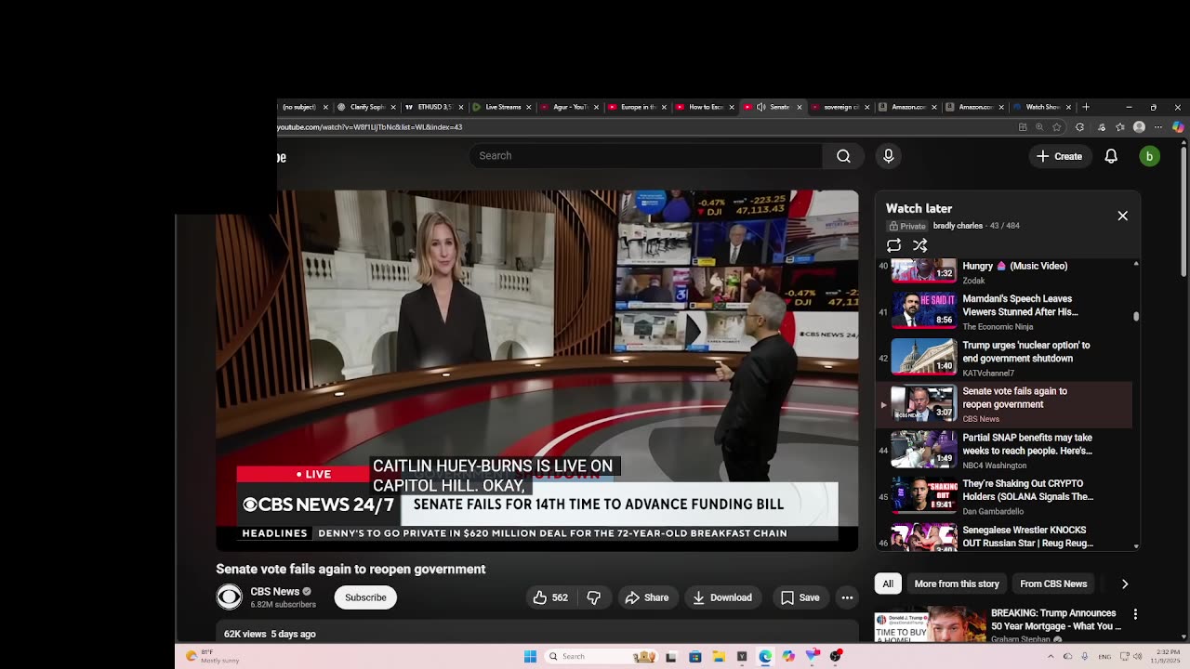1190x669 pixels.
Task: Open the Create button
Action: [x=1059, y=156]
